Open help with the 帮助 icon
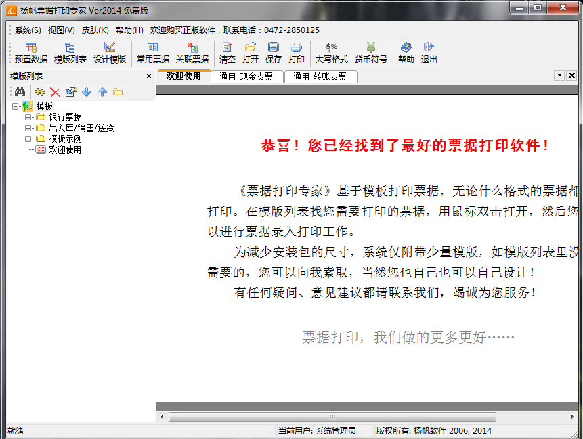Screen dimensions: 583x439 [406, 53]
